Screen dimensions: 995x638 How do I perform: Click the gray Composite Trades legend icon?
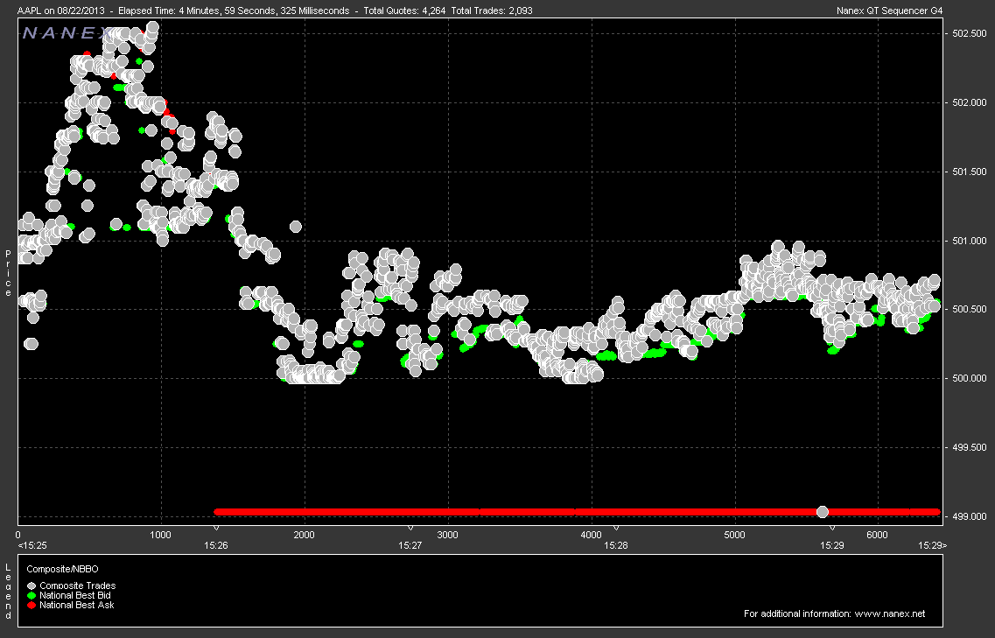click(32, 585)
